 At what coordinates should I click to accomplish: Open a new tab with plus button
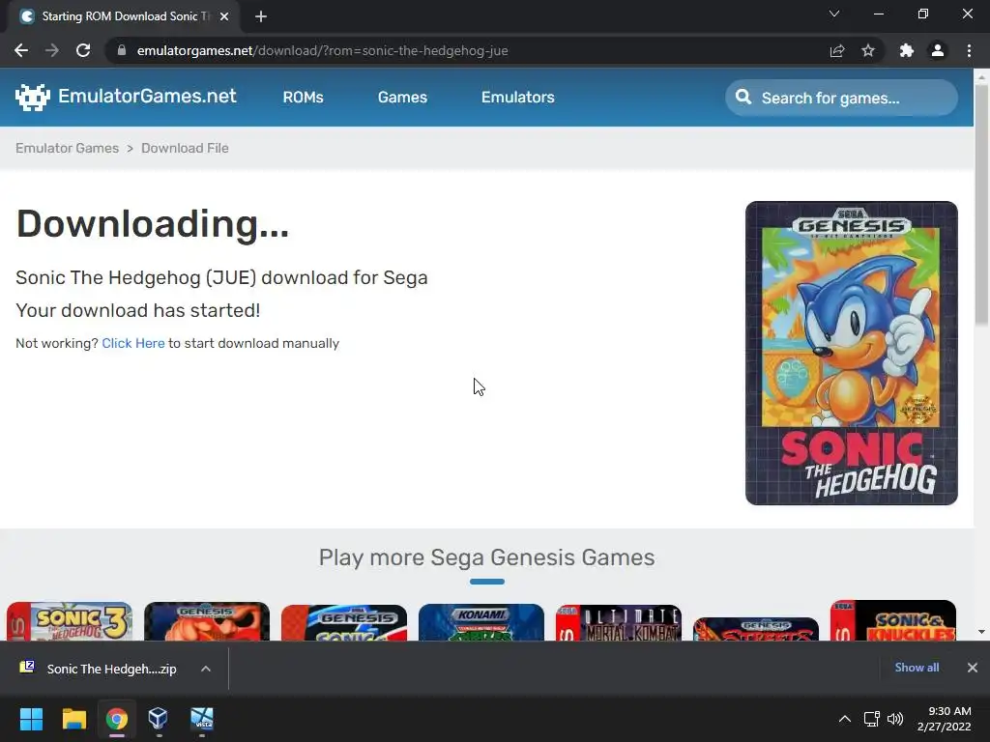tap(261, 16)
